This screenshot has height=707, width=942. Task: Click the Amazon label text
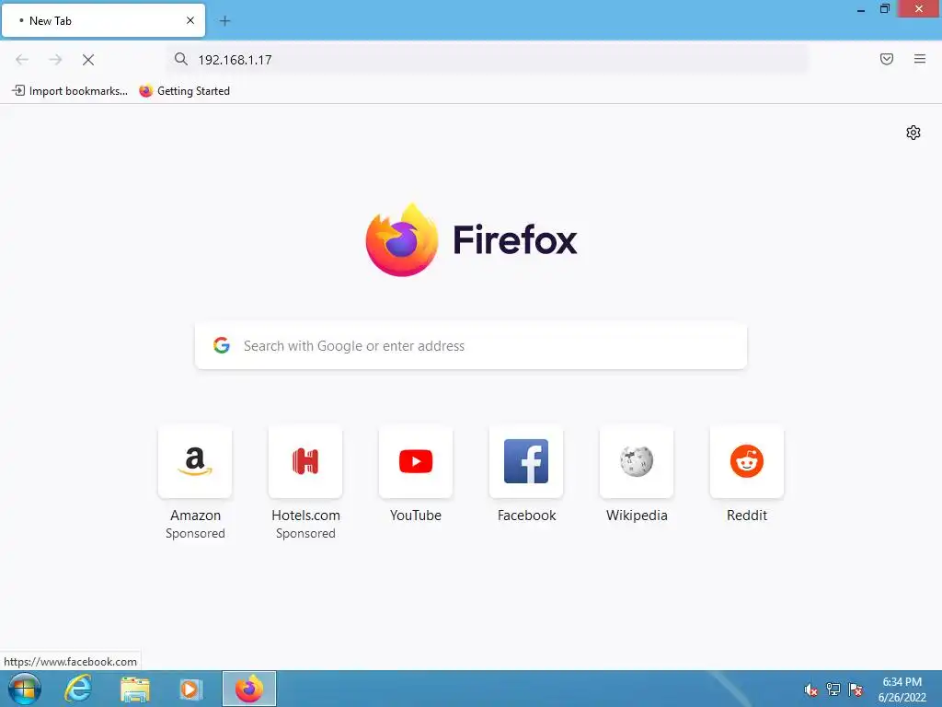click(x=195, y=516)
